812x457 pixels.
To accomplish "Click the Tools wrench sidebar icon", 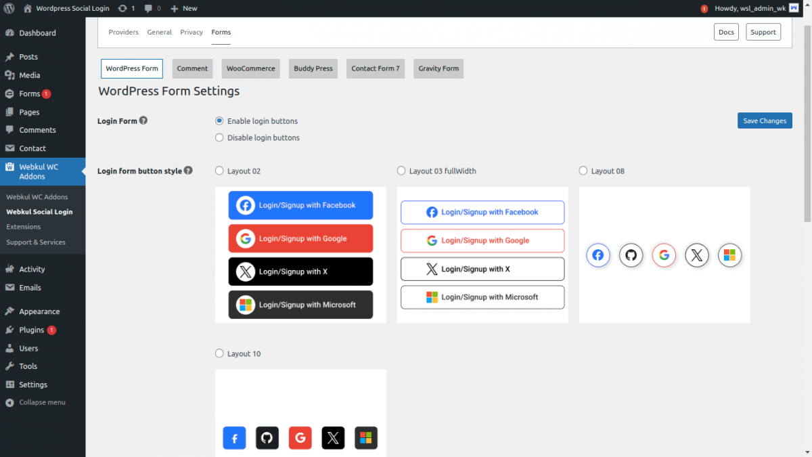I will point(9,366).
